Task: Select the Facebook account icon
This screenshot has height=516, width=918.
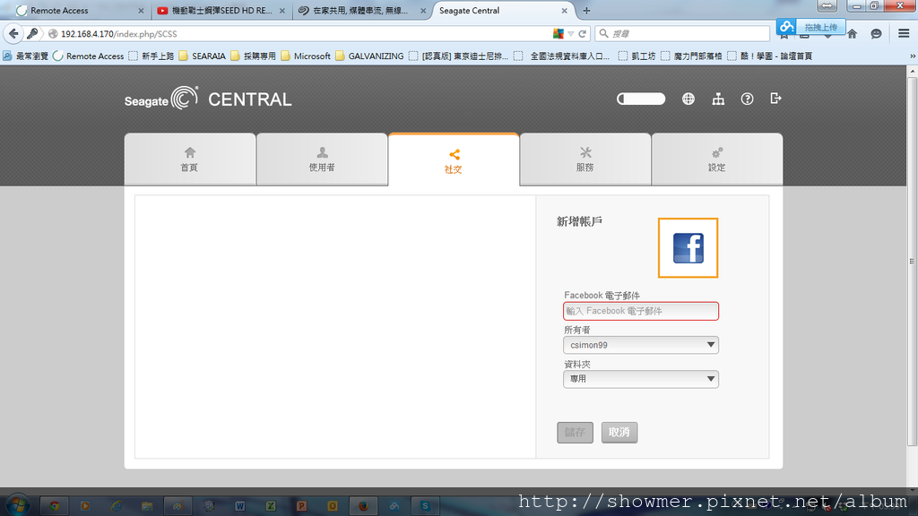Action: 688,248
